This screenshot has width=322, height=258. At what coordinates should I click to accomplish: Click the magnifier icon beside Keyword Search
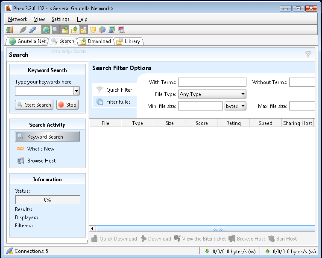(x=20, y=136)
